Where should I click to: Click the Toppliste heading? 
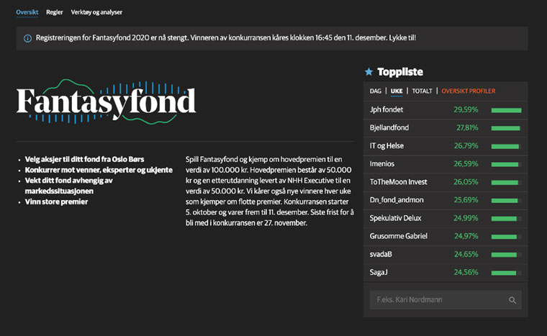click(x=400, y=72)
